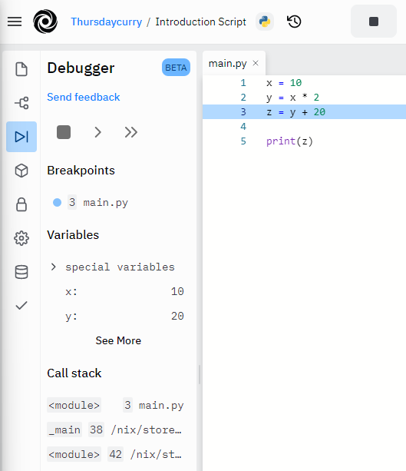
Task: Click line number 5 in the gutter
Action: point(243,141)
